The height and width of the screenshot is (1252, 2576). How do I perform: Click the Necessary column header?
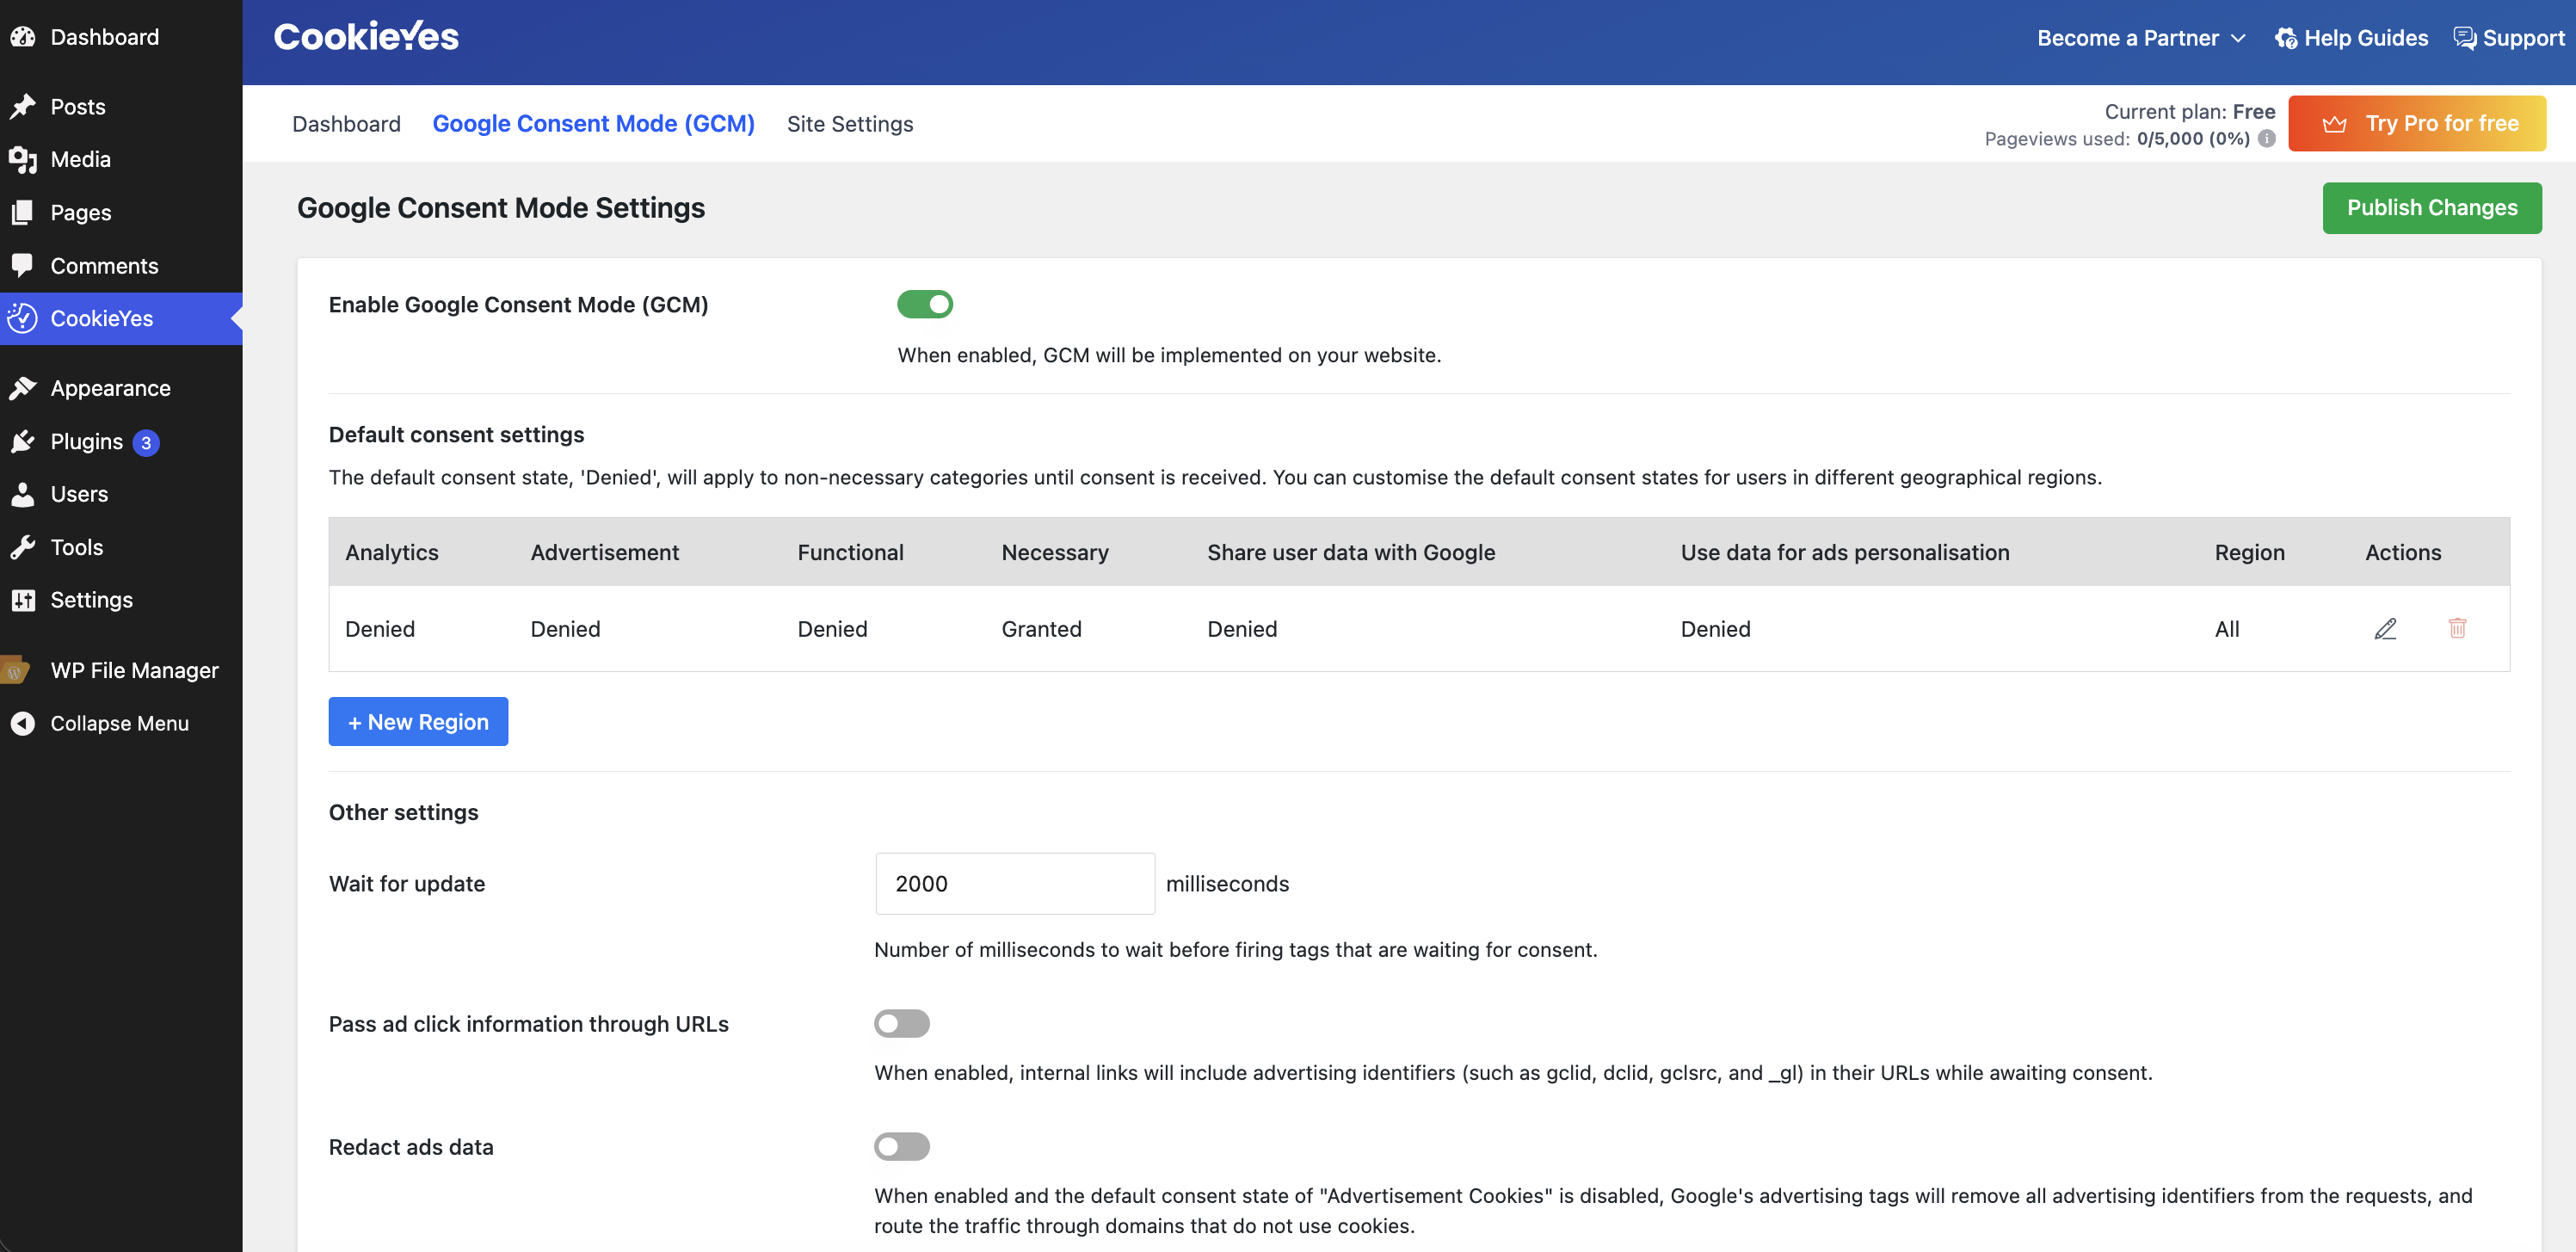1055,552
